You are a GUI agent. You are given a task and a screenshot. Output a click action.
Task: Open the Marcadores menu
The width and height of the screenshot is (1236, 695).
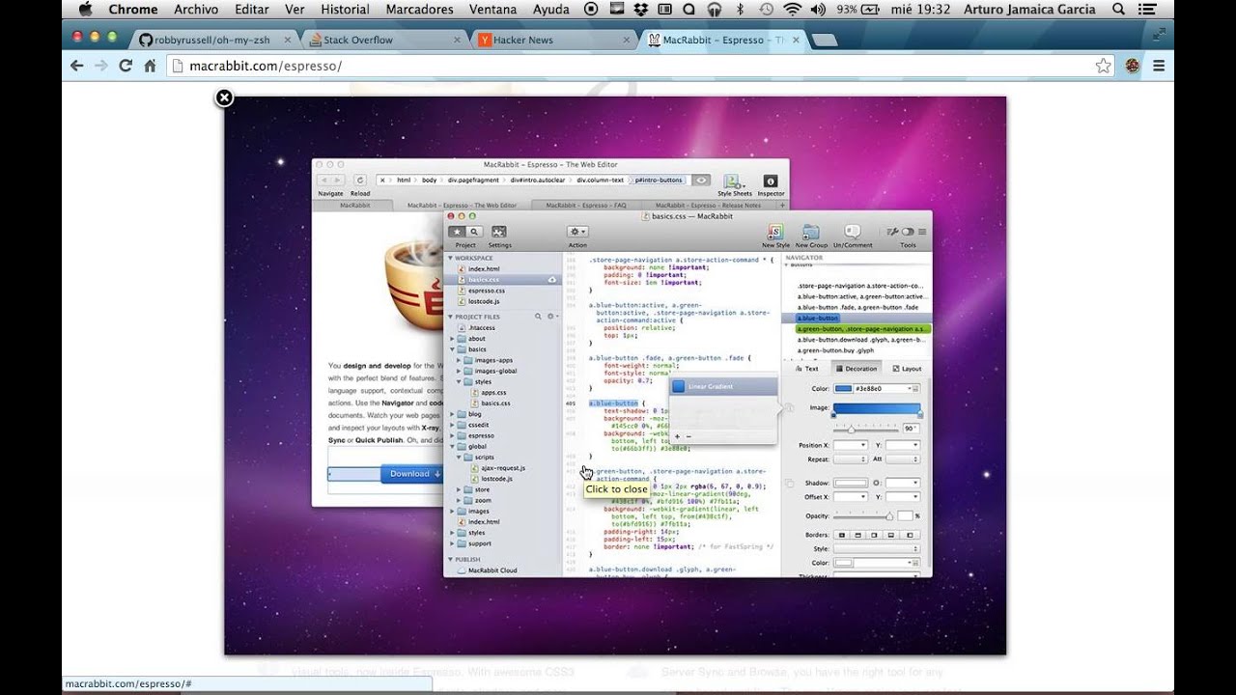[x=419, y=10]
